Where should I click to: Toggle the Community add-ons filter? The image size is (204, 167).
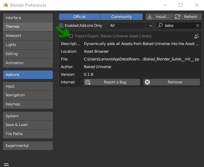pyautogui.click(x=122, y=17)
